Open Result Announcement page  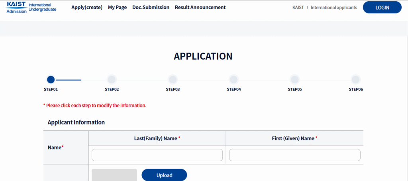click(x=200, y=7)
